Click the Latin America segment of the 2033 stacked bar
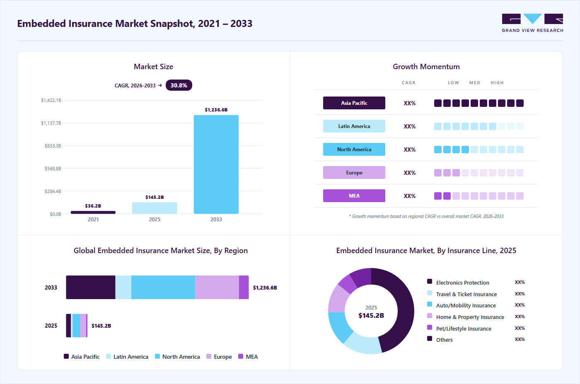Viewport: 580px width, 384px height. pos(123,287)
